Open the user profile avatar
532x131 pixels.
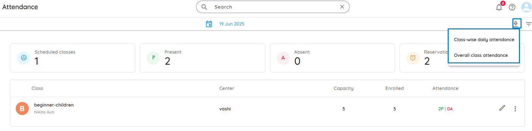pyautogui.click(x=526, y=7)
